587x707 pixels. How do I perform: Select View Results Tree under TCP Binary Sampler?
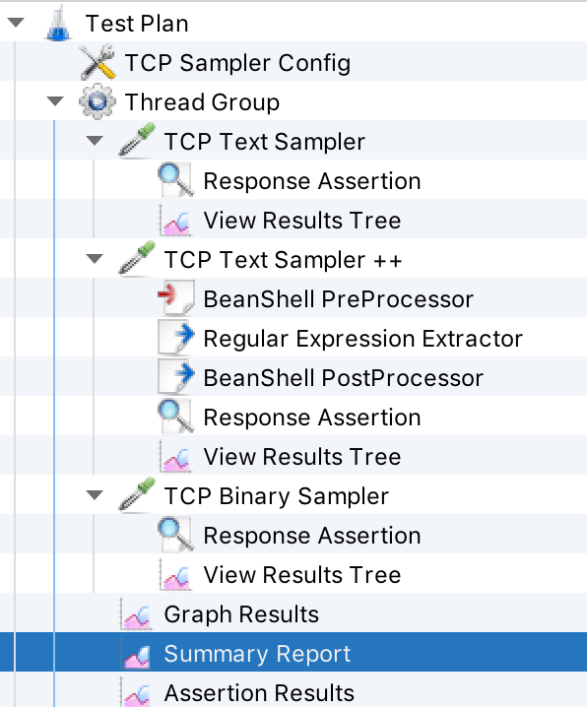(302, 574)
